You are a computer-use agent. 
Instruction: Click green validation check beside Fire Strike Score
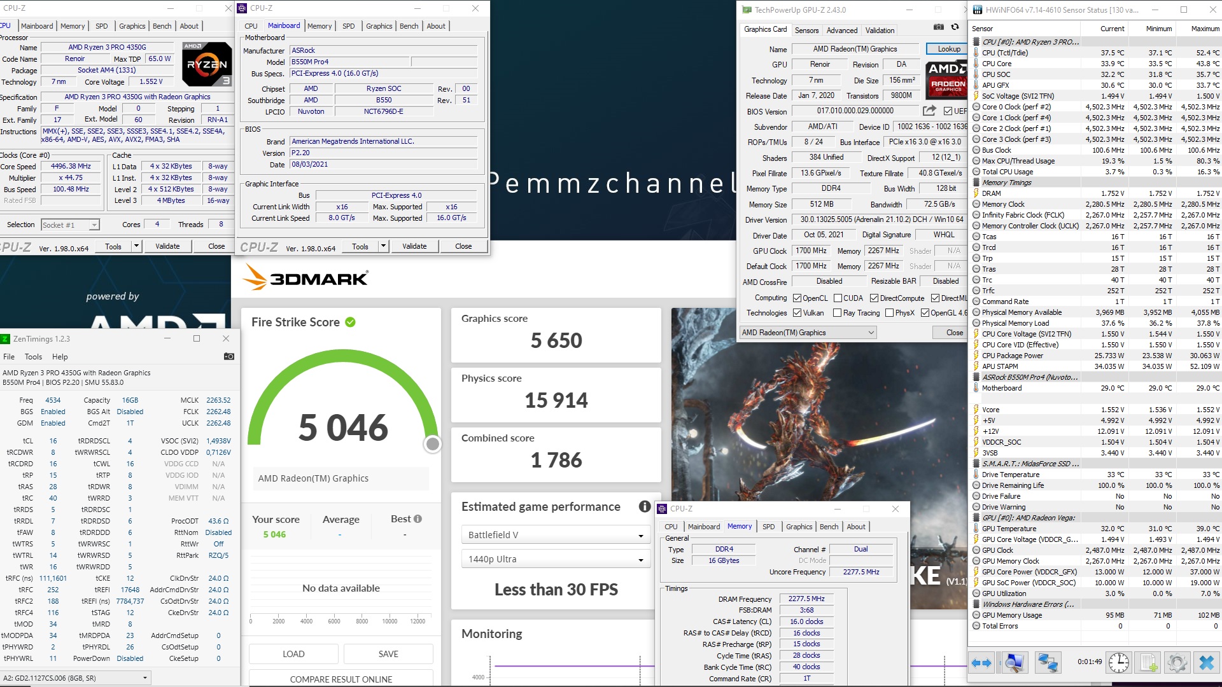point(350,322)
